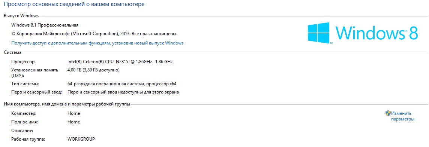Select the Home value next to Полное имя
Image resolution: width=429 pixels, height=147 pixels.
tap(73, 122)
